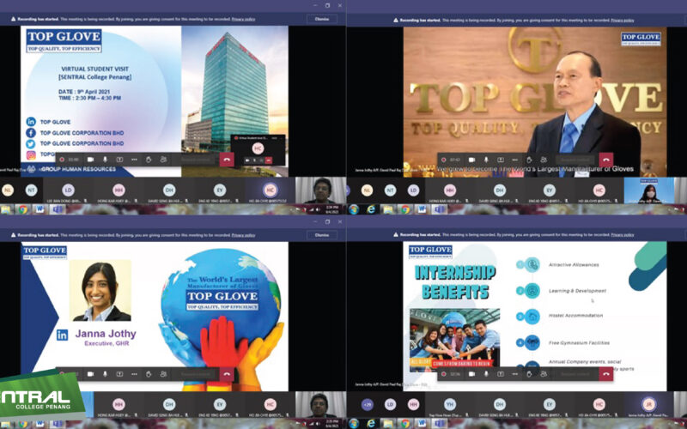Open +29 more participants in Internship Benefits window
Screen dimensions: 687x429
368,404
